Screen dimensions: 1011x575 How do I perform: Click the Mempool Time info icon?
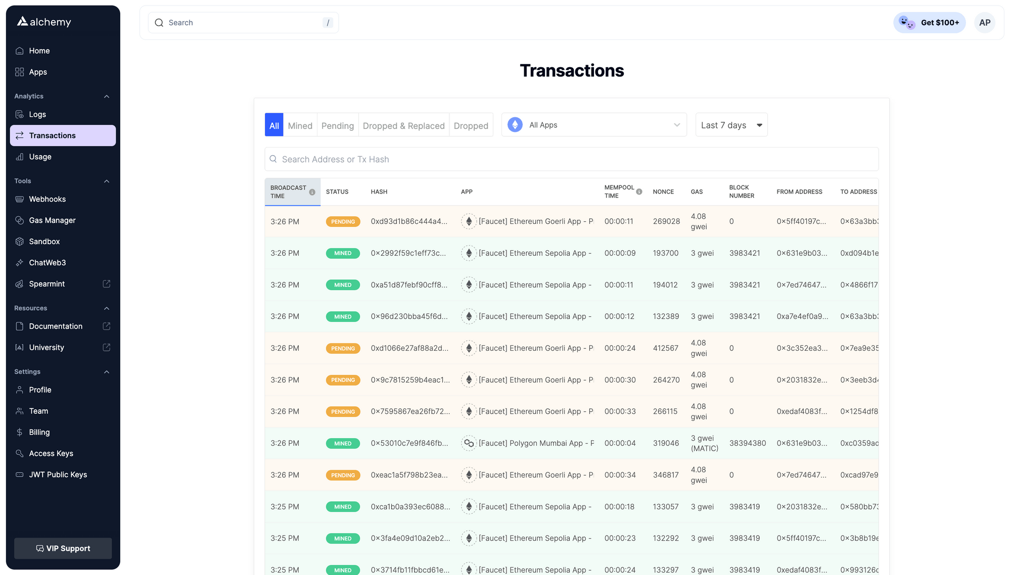pyautogui.click(x=639, y=191)
